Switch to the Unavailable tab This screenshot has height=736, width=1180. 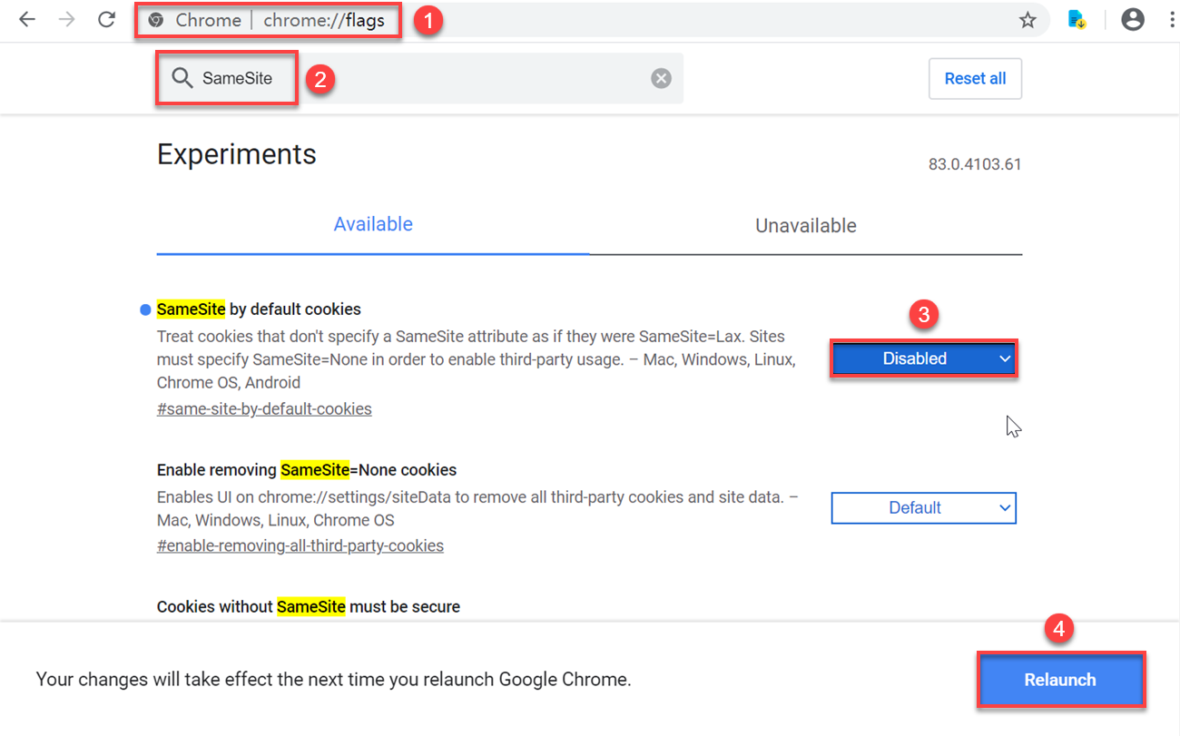pyautogui.click(x=805, y=225)
